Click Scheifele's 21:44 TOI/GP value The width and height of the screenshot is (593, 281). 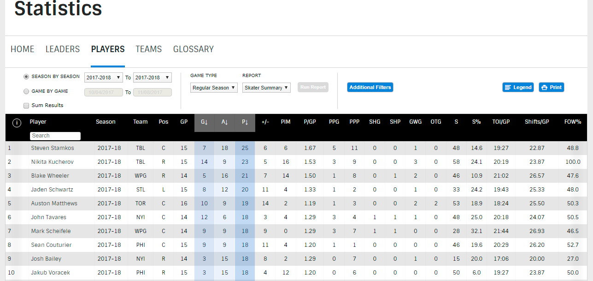[501, 231]
